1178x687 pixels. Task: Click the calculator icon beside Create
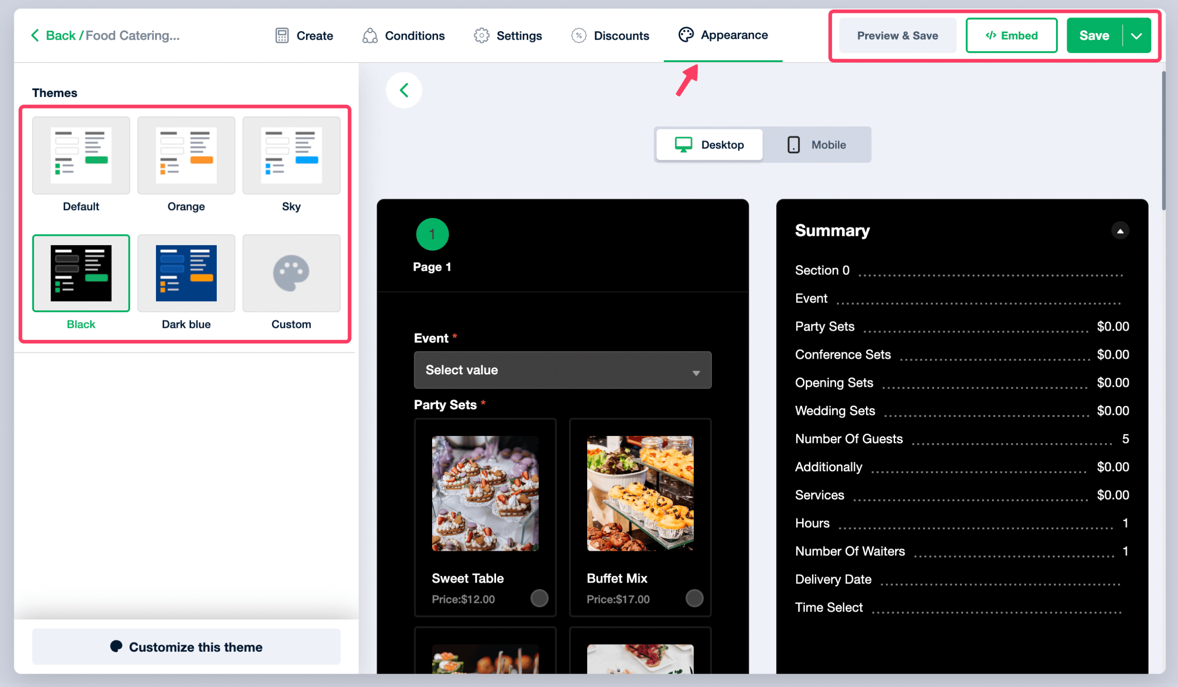282,35
